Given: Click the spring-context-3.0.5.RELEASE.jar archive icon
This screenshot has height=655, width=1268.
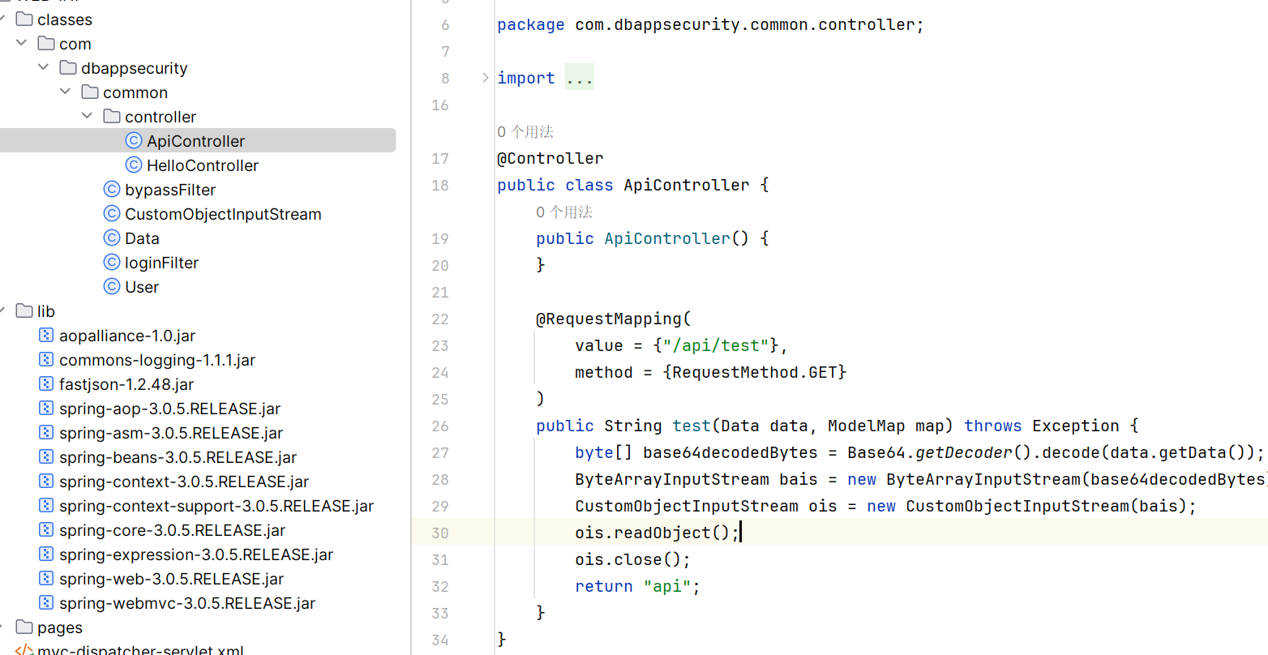Looking at the screenshot, I should [46, 482].
